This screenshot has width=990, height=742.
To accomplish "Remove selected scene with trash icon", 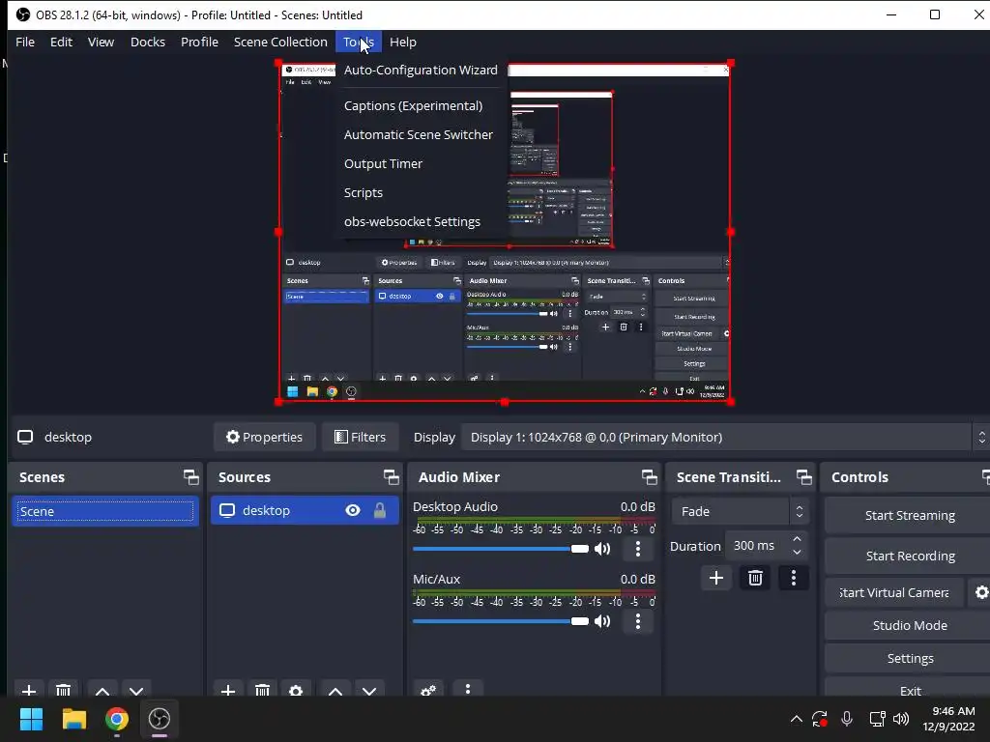I will (x=63, y=690).
